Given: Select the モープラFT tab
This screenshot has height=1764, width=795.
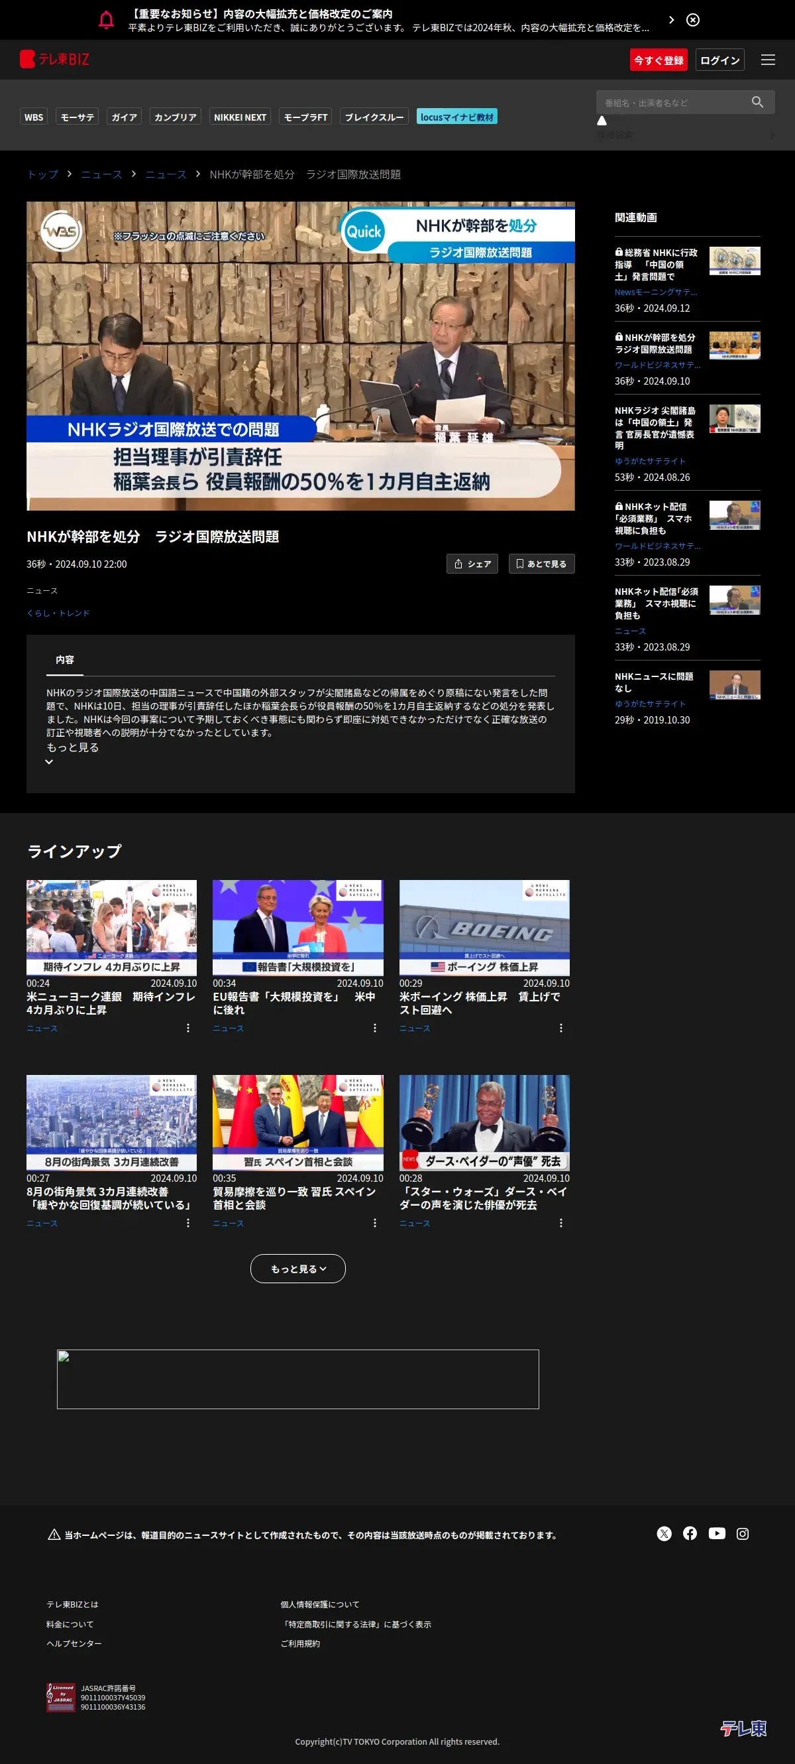Looking at the screenshot, I should 305,117.
